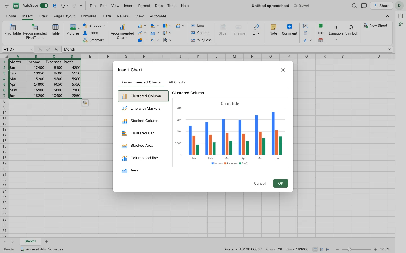
Task: Open Recommended Charts in the ribbon
Action: 122,31
